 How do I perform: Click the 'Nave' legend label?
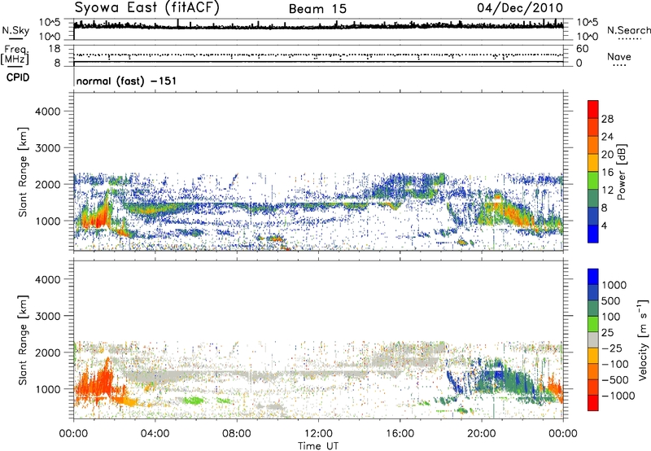619,57
